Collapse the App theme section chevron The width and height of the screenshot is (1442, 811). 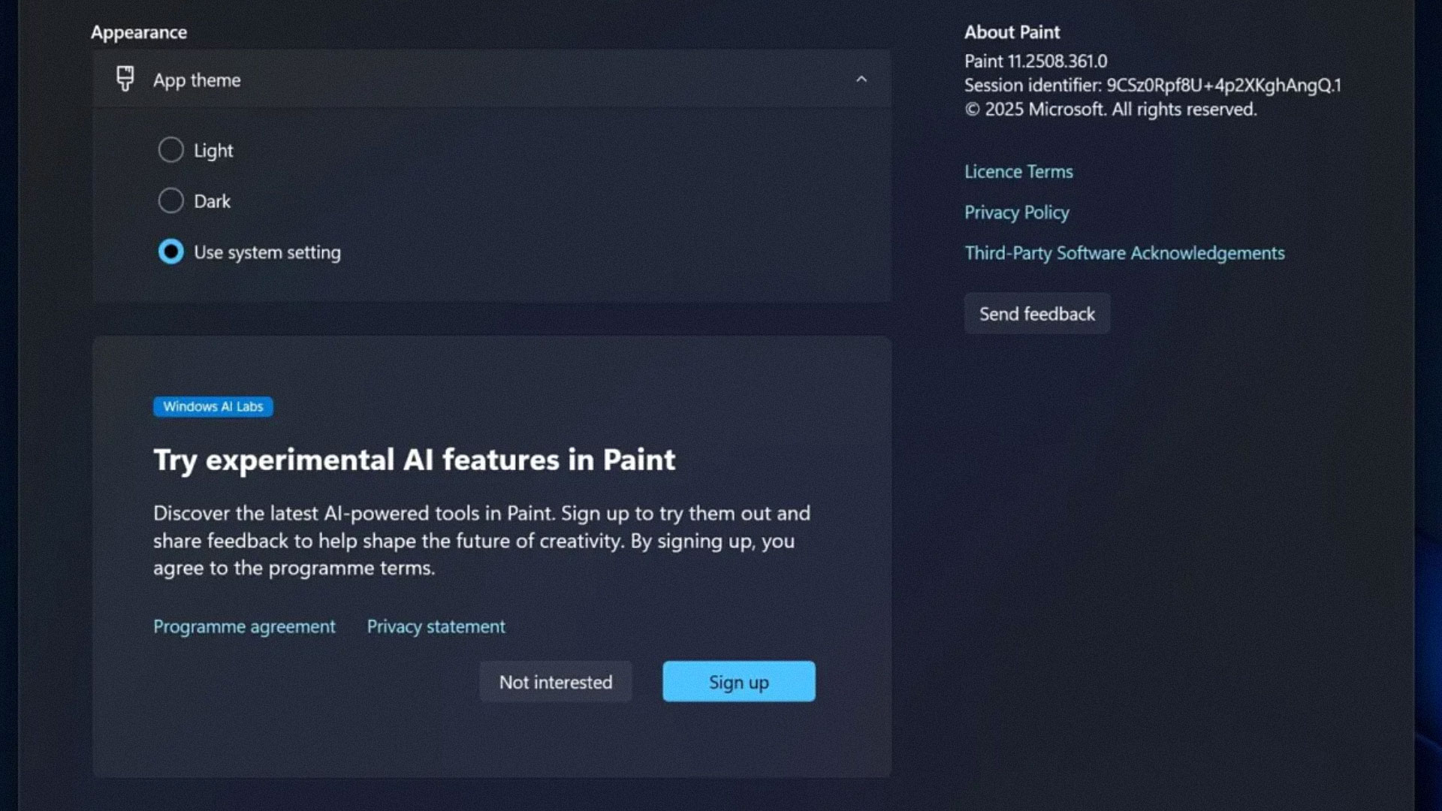pyautogui.click(x=861, y=79)
